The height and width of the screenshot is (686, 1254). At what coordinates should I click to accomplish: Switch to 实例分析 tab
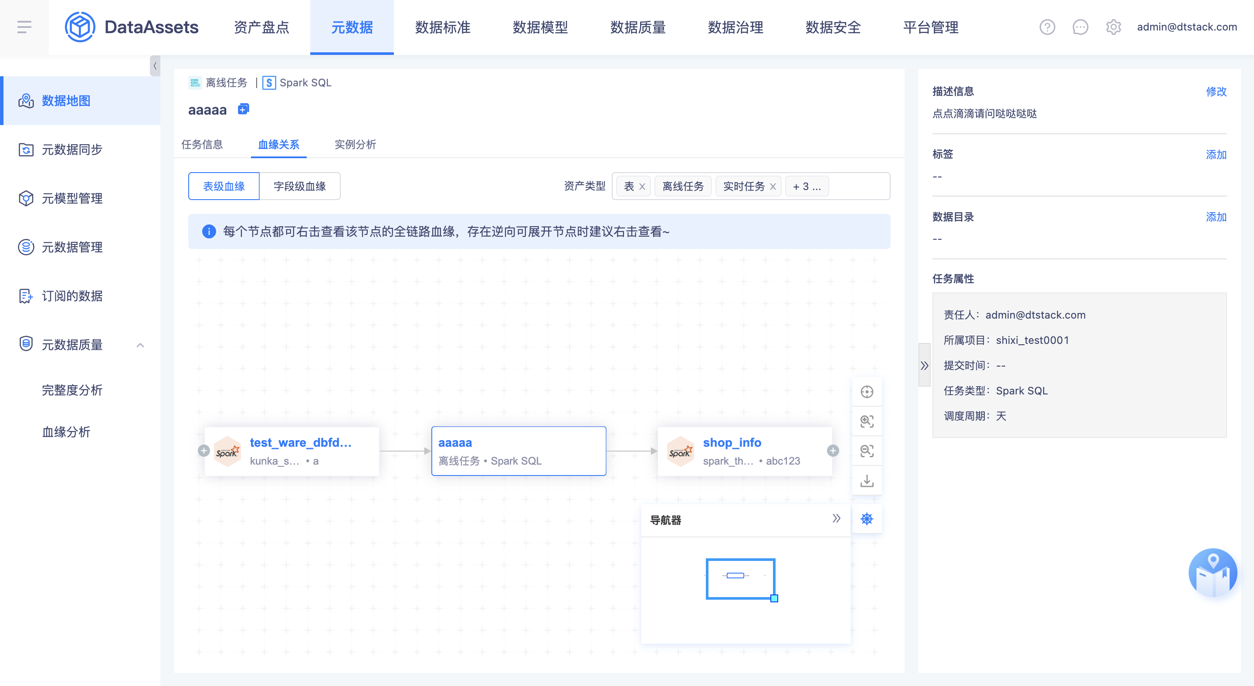pyautogui.click(x=356, y=144)
